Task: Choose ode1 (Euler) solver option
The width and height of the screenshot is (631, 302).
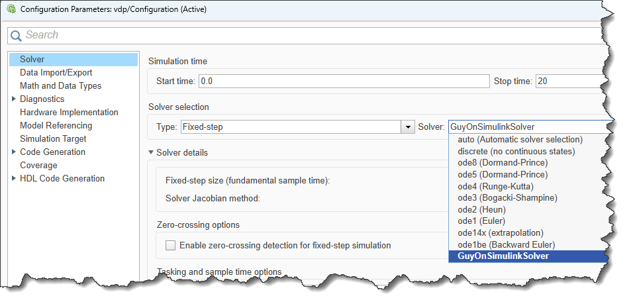Action: coord(481,221)
